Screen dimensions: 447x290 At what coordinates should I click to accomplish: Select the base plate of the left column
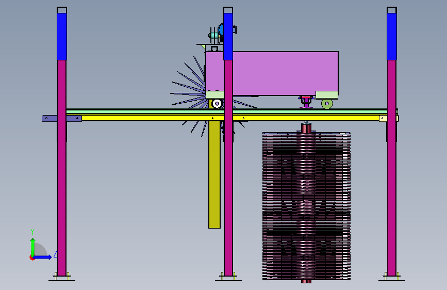tap(62, 280)
